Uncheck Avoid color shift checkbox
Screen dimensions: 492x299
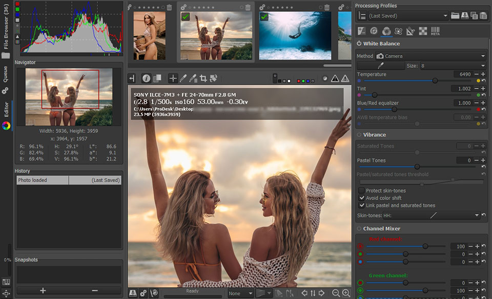[x=361, y=198]
